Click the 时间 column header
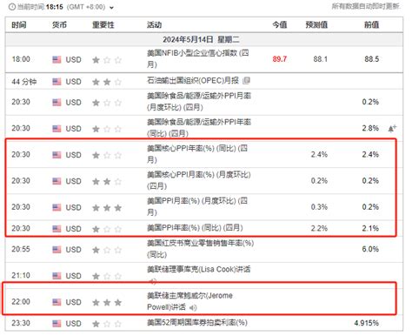This screenshot has width=412, height=336. click(x=19, y=25)
